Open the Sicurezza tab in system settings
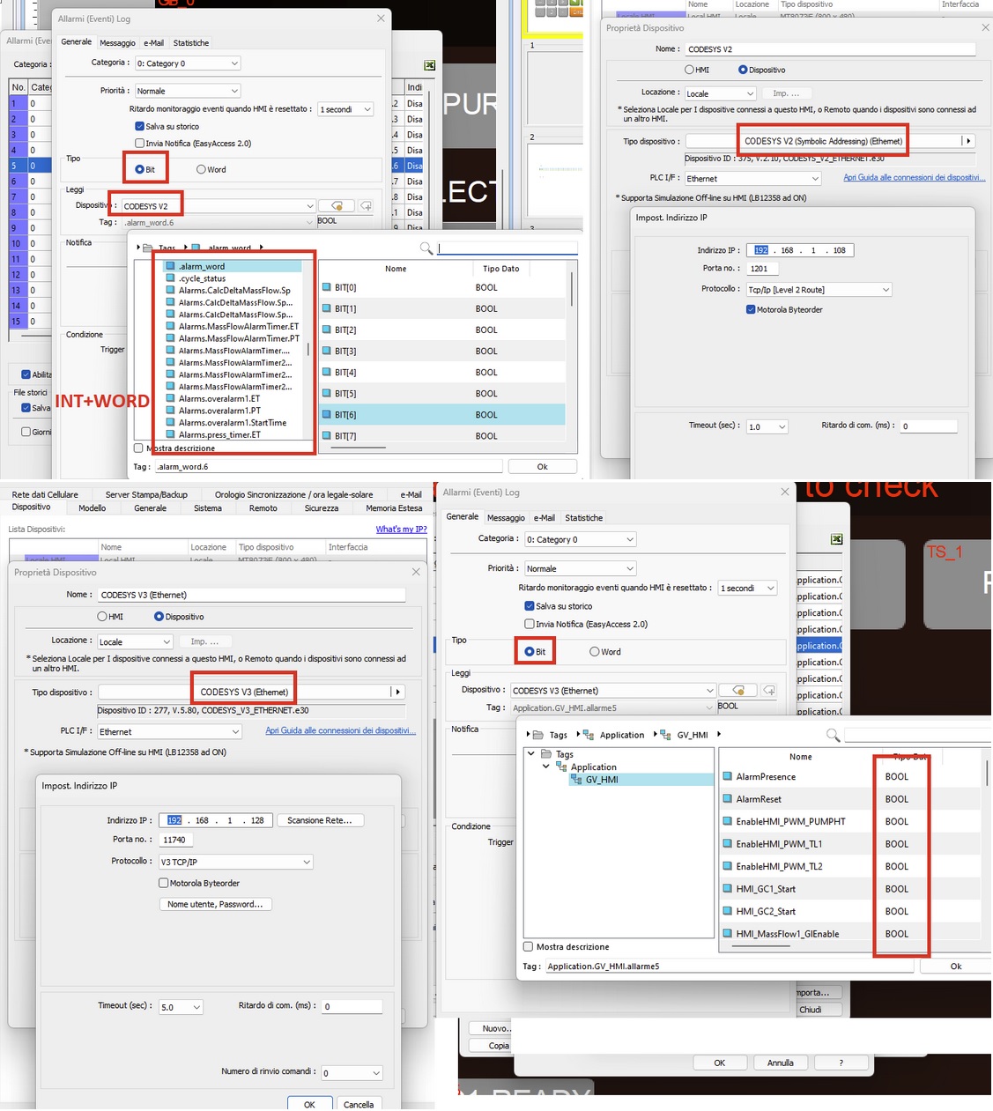The width and height of the screenshot is (993, 1111). coord(322,508)
